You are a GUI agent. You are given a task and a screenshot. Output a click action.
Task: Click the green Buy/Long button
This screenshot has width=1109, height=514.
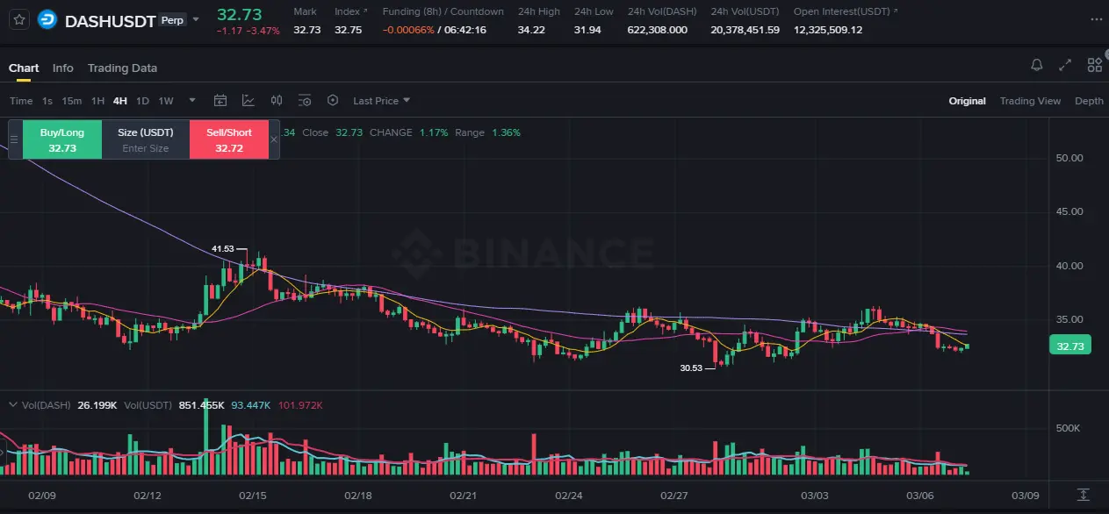click(x=62, y=139)
